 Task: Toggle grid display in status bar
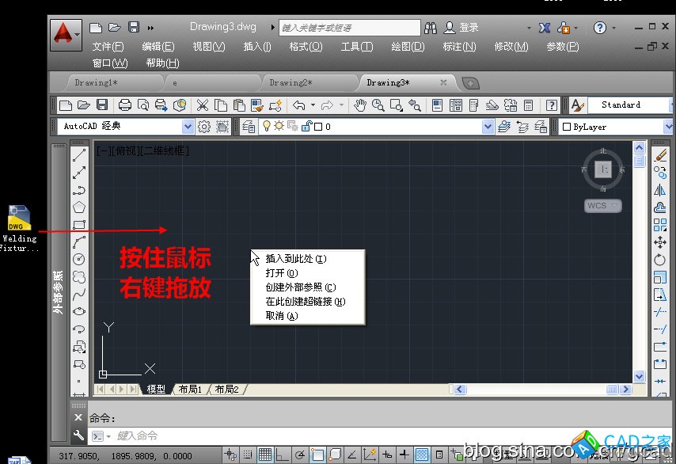pos(266,454)
